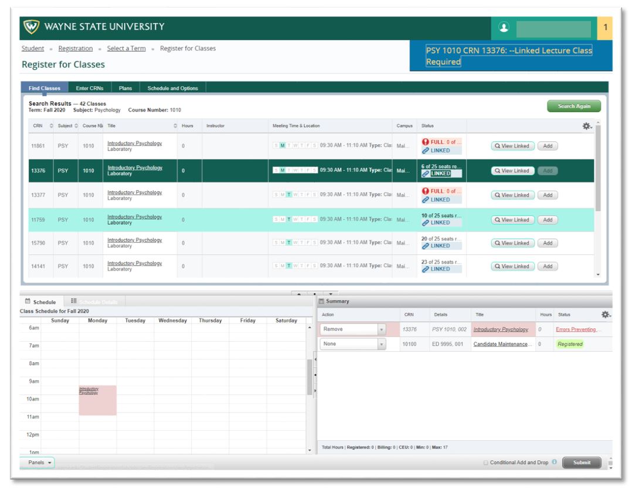Click the linked chain icon for CRN 11759

[425, 223]
